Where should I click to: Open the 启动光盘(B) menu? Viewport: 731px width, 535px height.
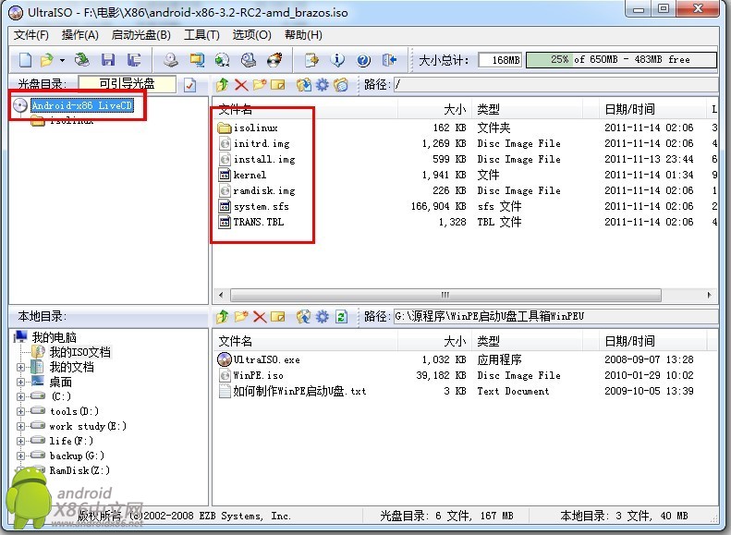point(140,35)
